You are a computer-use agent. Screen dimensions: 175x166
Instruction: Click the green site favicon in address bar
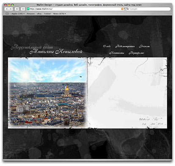(28, 9)
